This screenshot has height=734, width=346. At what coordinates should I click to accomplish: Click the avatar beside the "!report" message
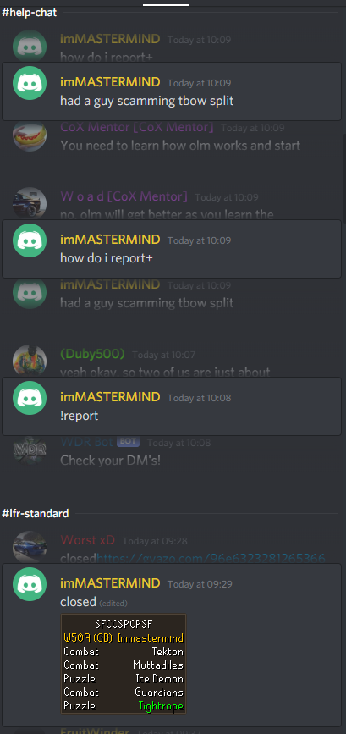pos(30,397)
